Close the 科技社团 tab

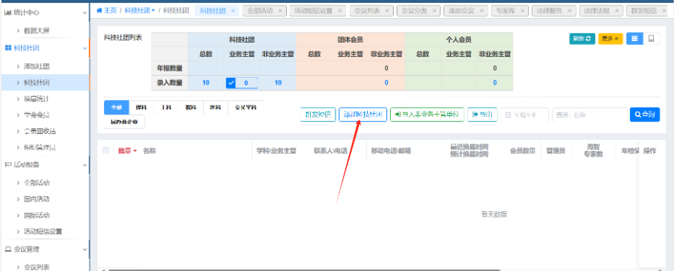coord(233,10)
